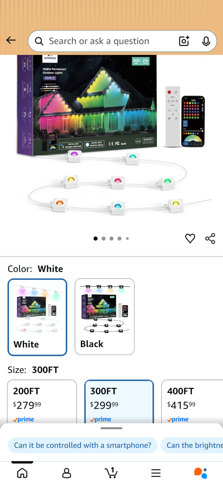Open camera lens search icon

coord(184,41)
